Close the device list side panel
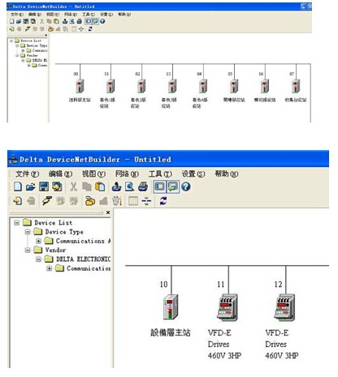Image resolution: width=338 pixels, height=377 pixels. click(108, 212)
